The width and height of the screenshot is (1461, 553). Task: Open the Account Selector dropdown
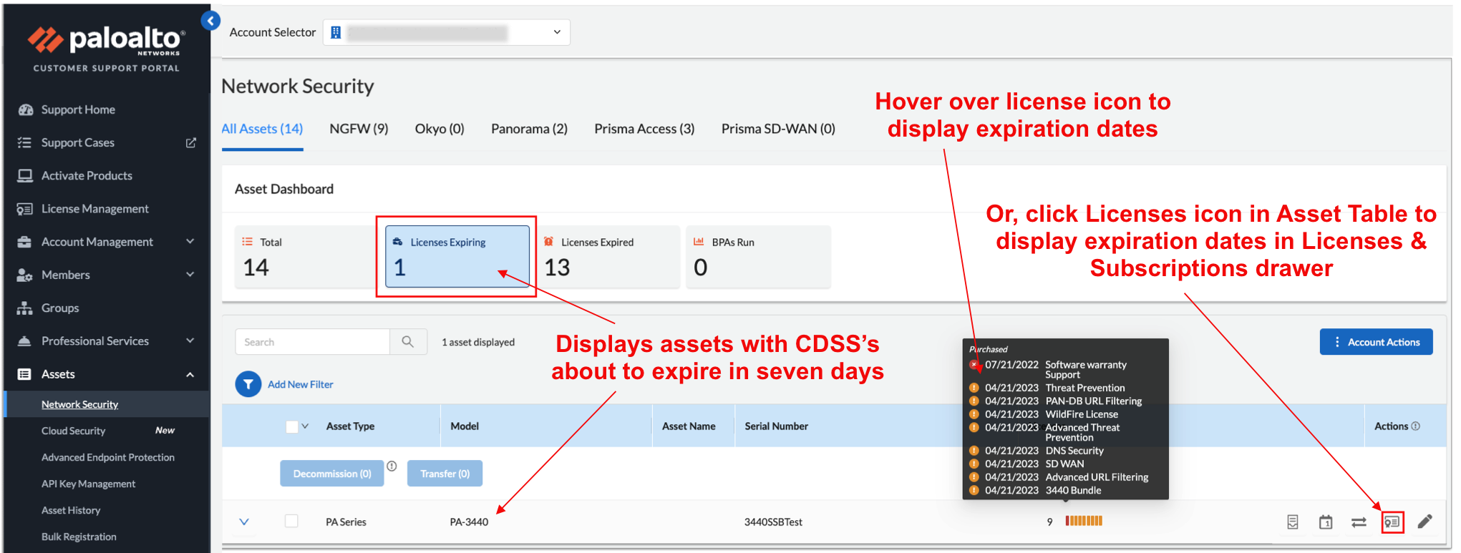point(447,32)
